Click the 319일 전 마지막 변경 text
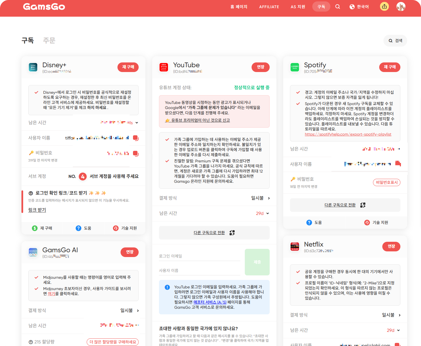This screenshot has width=421, height=346. click(43, 160)
